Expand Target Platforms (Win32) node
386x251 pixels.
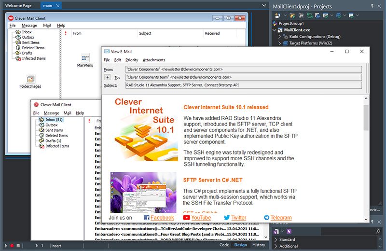point(280,43)
